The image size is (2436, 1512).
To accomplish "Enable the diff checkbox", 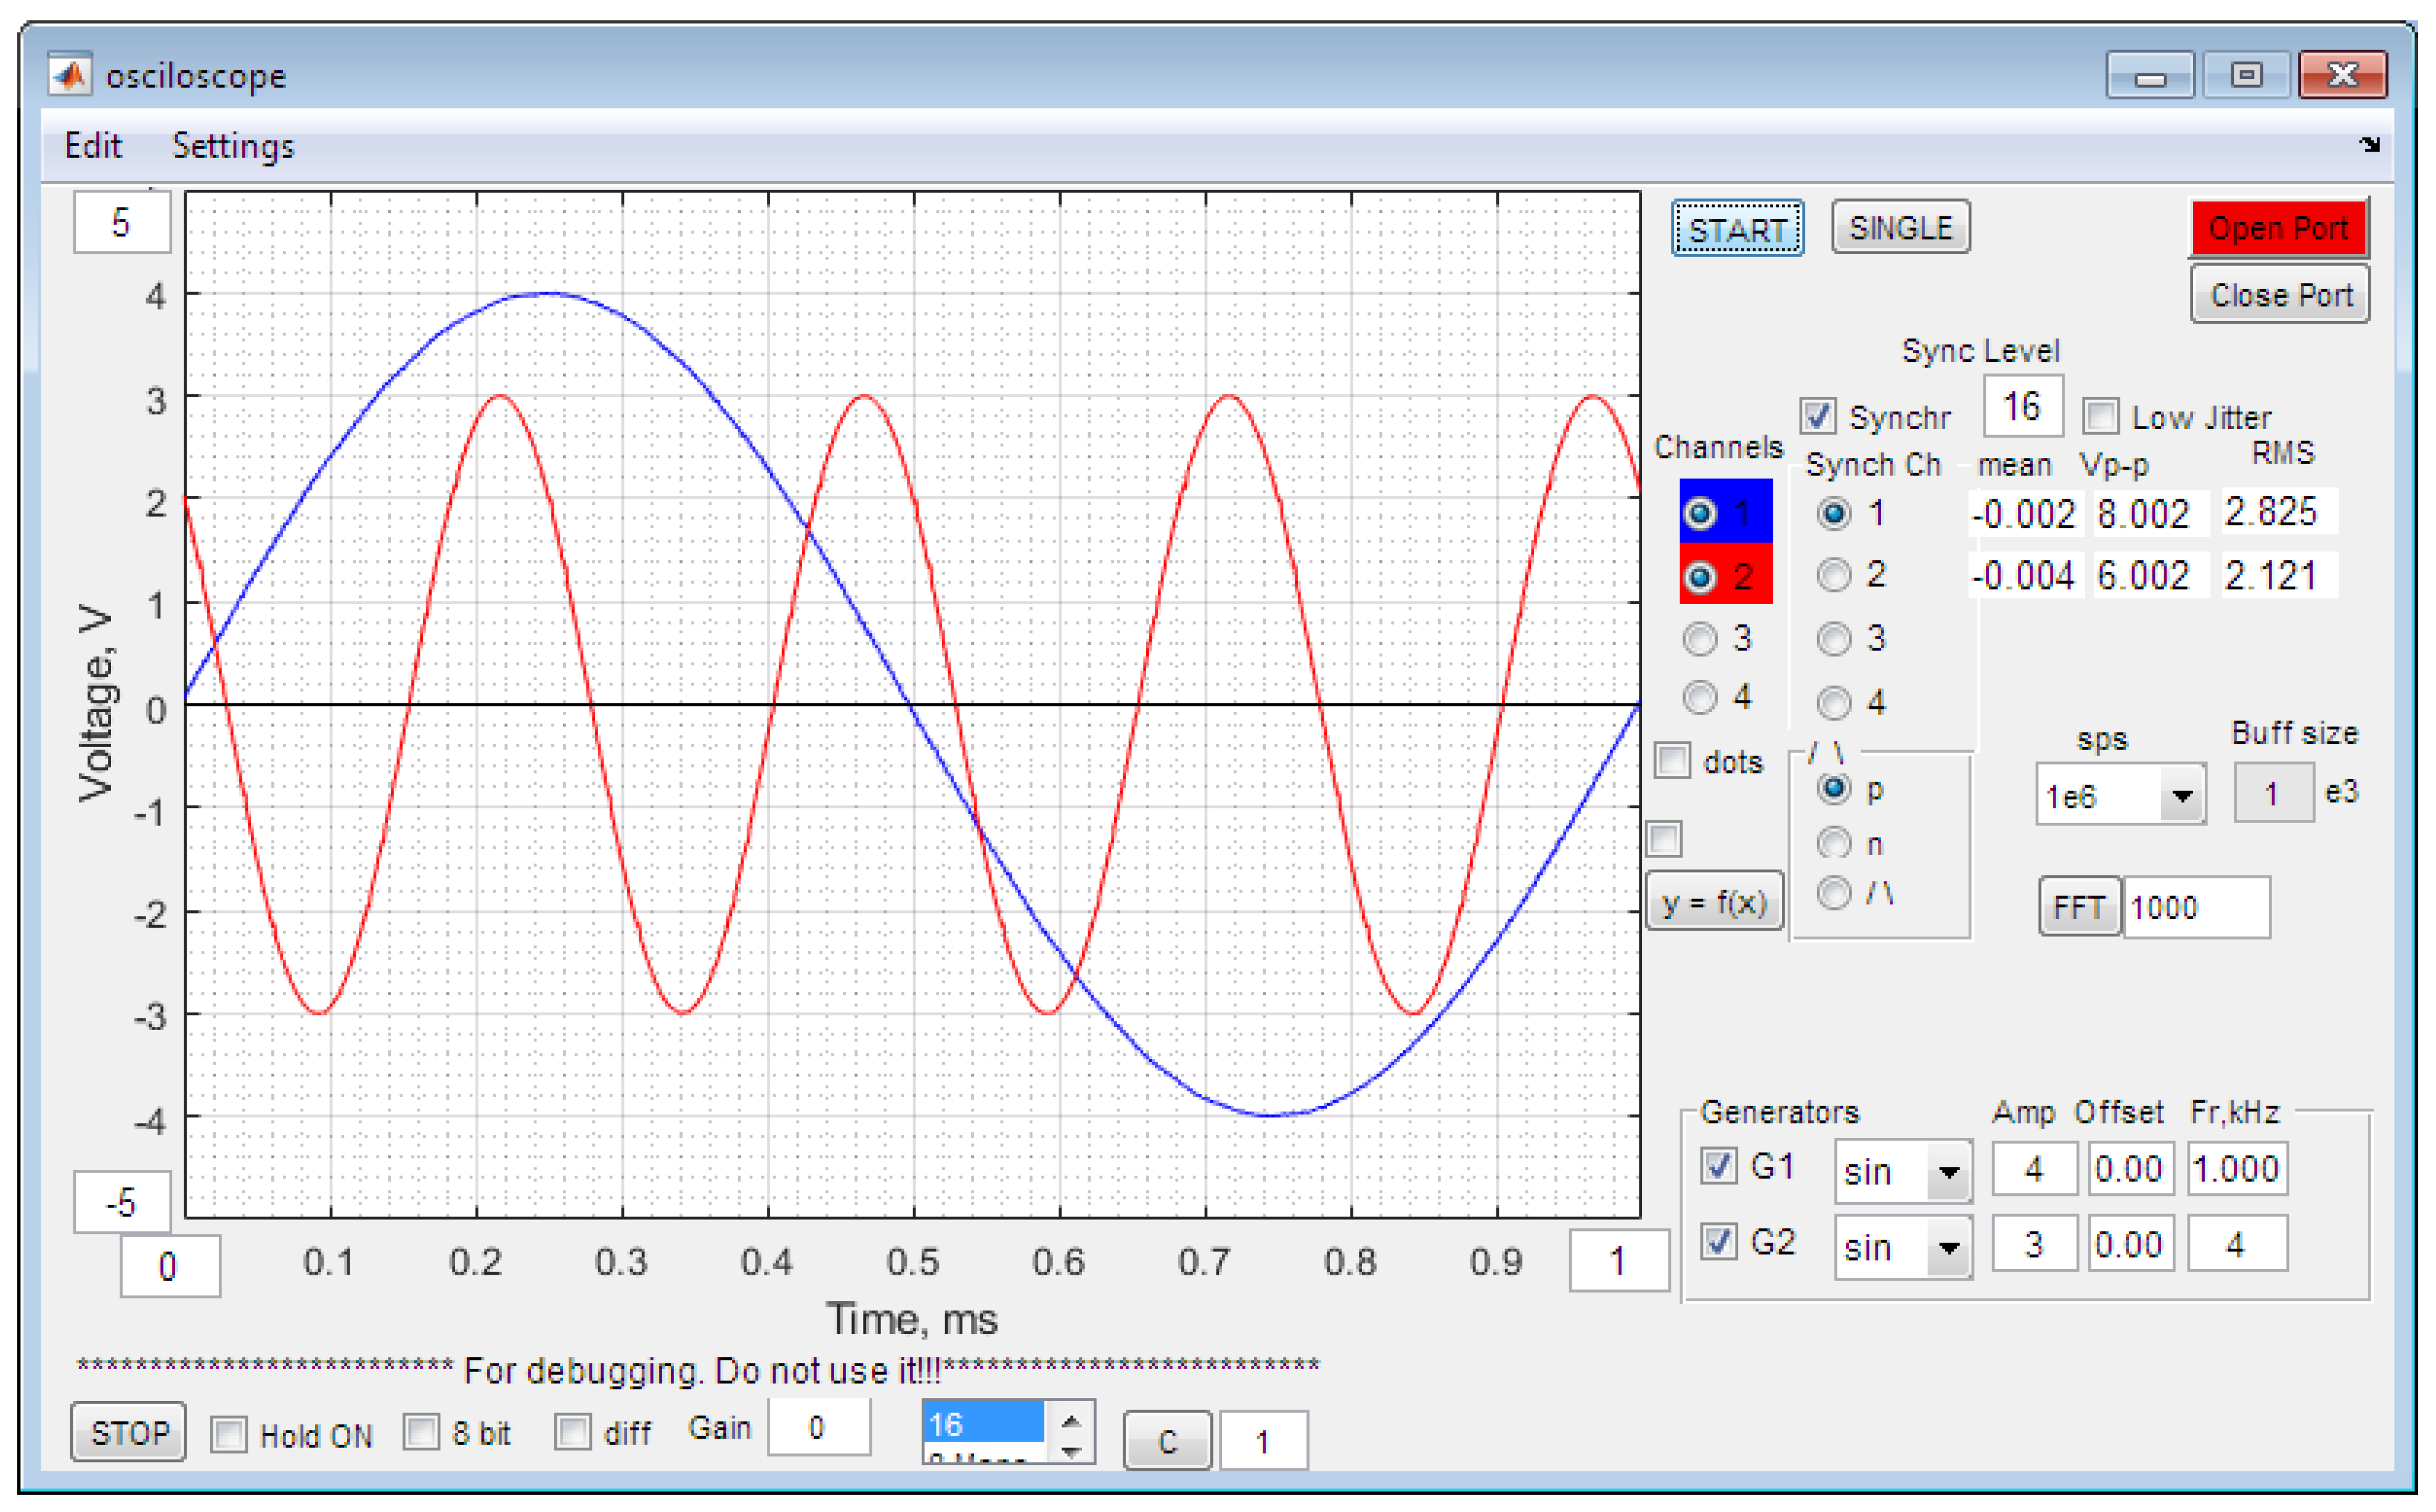I will click(573, 1432).
